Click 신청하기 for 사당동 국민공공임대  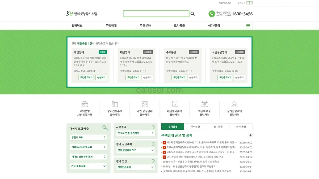pos(239,77)
